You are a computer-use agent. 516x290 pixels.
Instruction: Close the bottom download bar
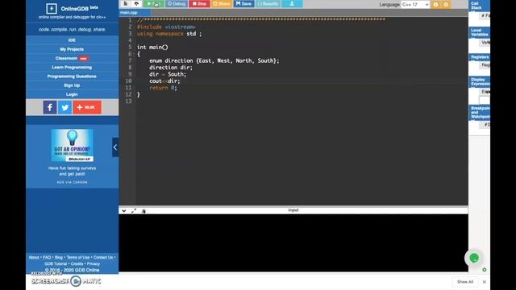click(x=484, y=282)
